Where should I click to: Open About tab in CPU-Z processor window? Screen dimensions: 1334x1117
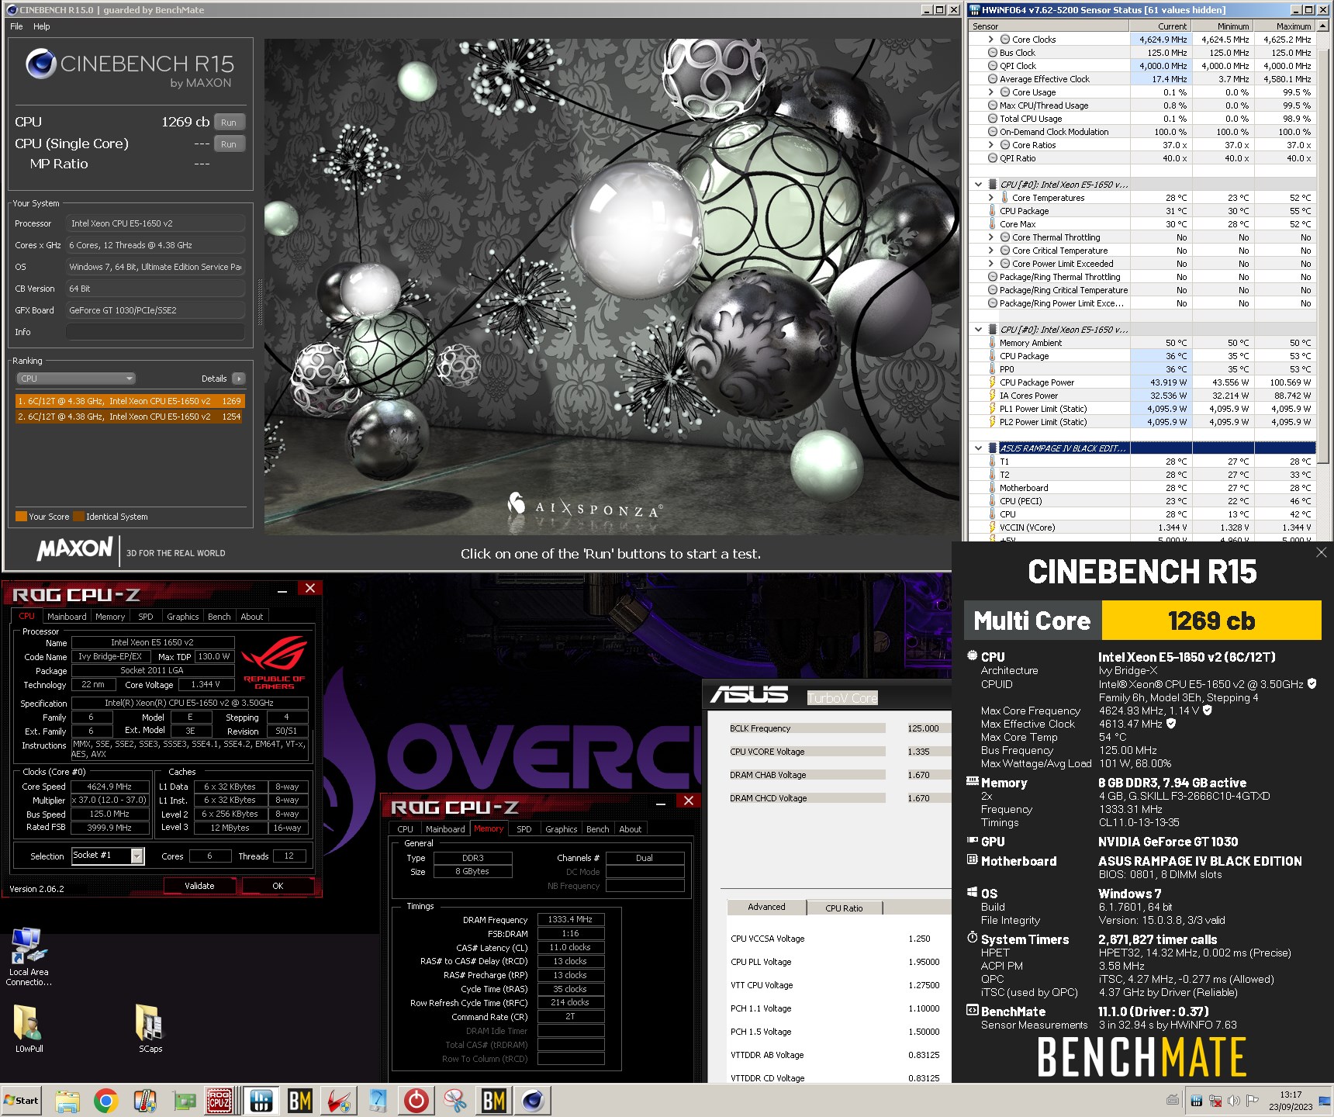(251, 617)
